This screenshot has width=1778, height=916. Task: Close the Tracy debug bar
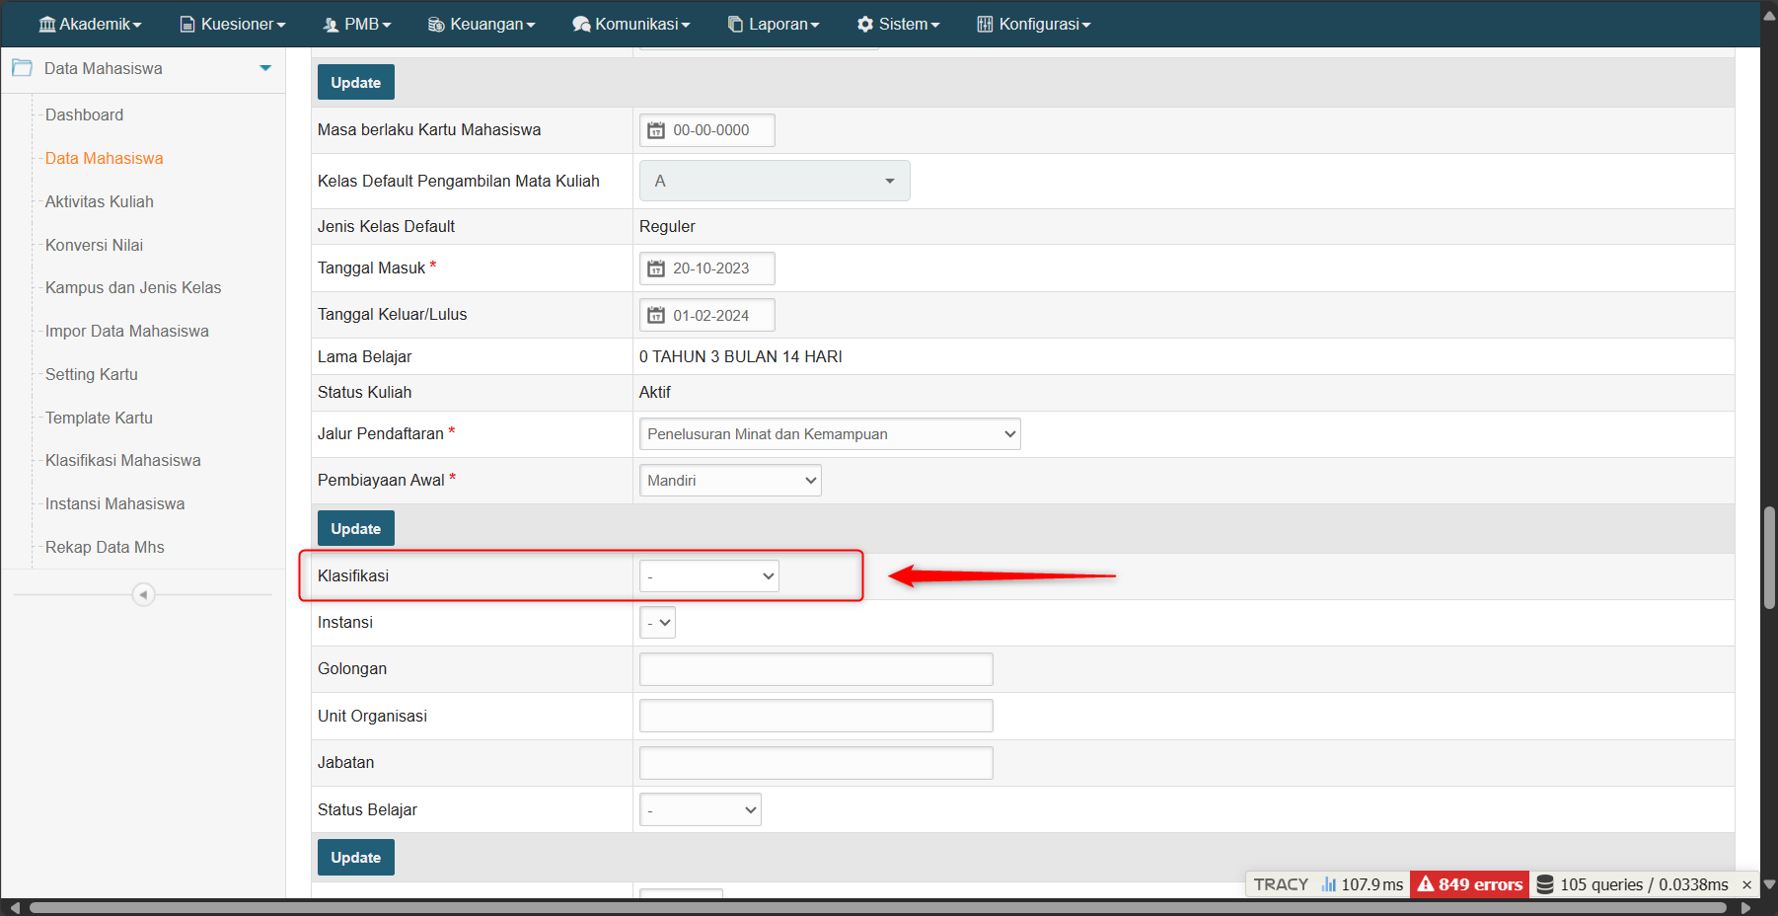[x=1746, y=885]
